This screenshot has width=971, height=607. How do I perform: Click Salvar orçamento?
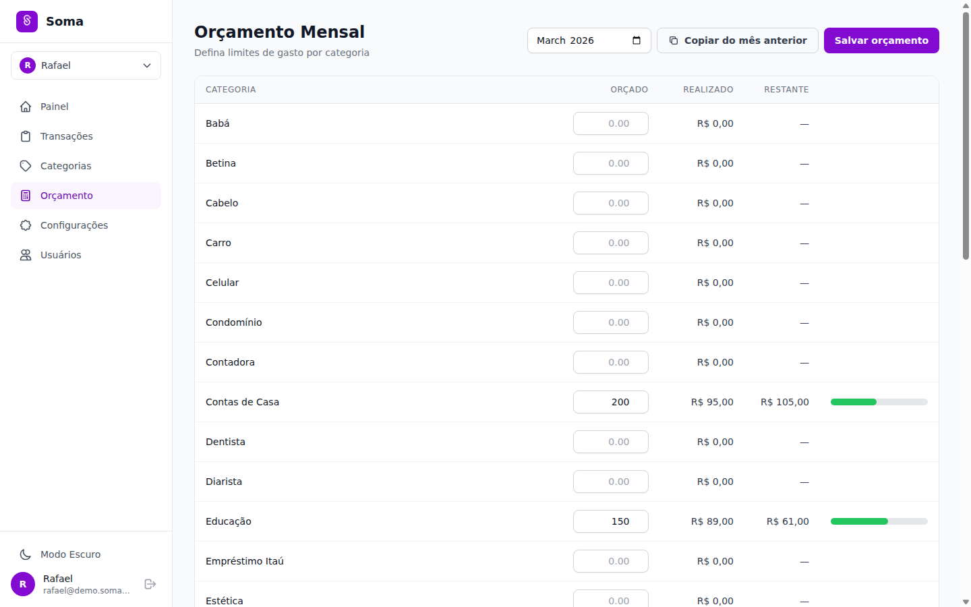(881, 40)
